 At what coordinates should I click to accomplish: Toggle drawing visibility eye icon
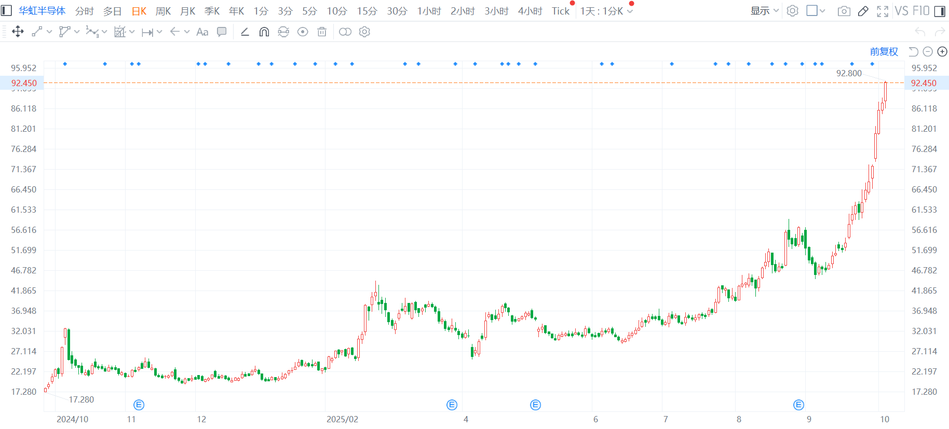(303, 32)
